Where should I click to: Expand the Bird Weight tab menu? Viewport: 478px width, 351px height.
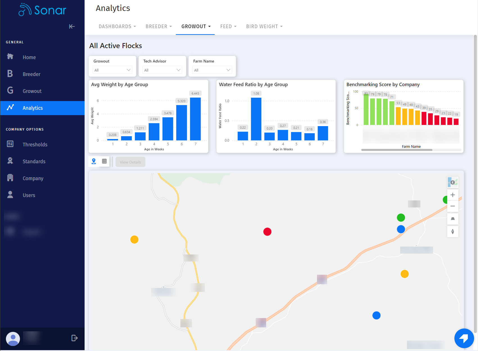click(264, 26)
